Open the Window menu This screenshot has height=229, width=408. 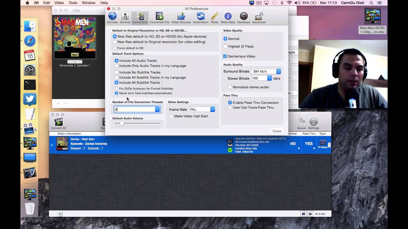pos(89,3)
